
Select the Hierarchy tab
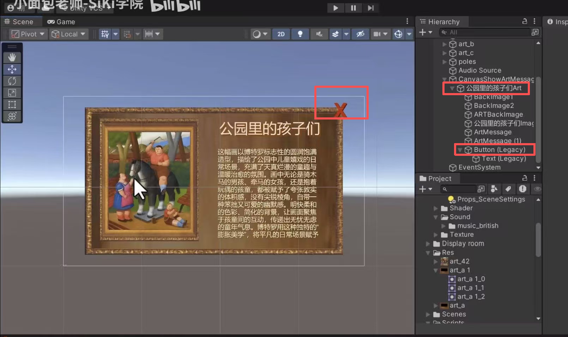[440, 22]
